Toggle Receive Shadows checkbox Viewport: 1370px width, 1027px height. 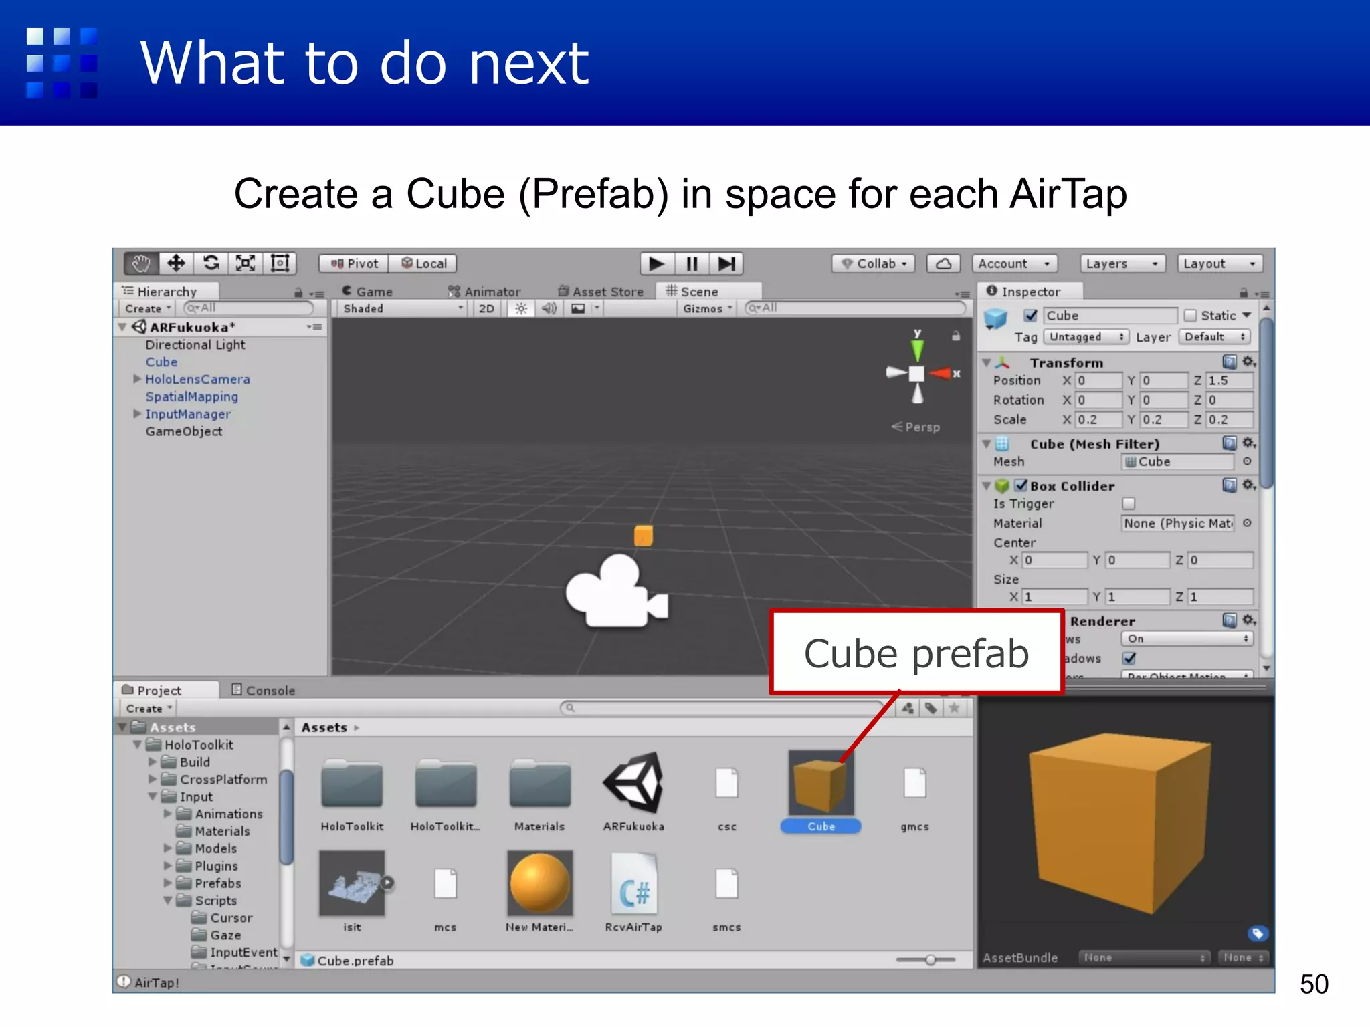[1129, 659]
